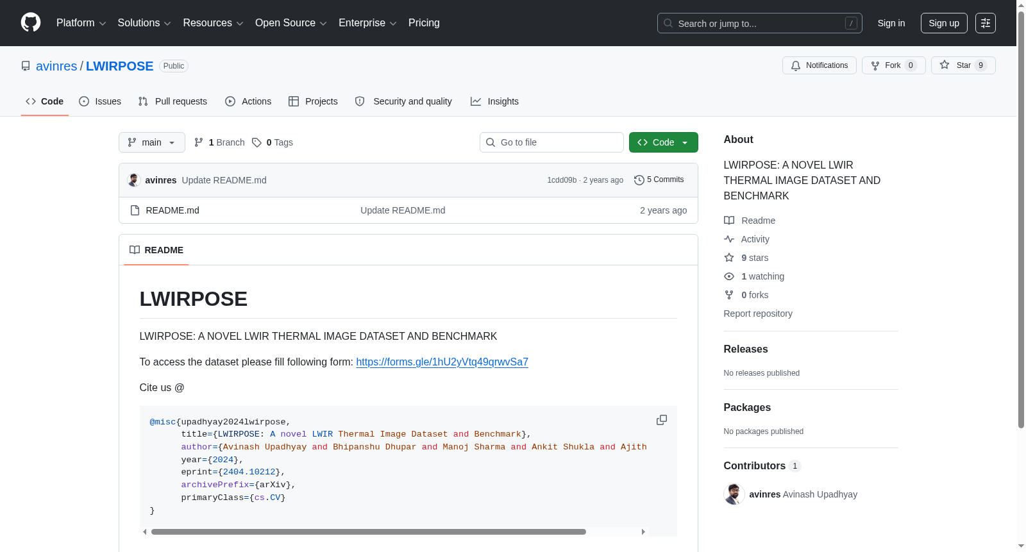Expand the Open Source menu
The image size is (1026, 552).
[x=291, y=23]
